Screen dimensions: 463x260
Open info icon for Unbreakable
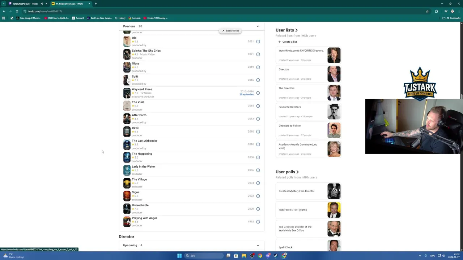[258, 209]
